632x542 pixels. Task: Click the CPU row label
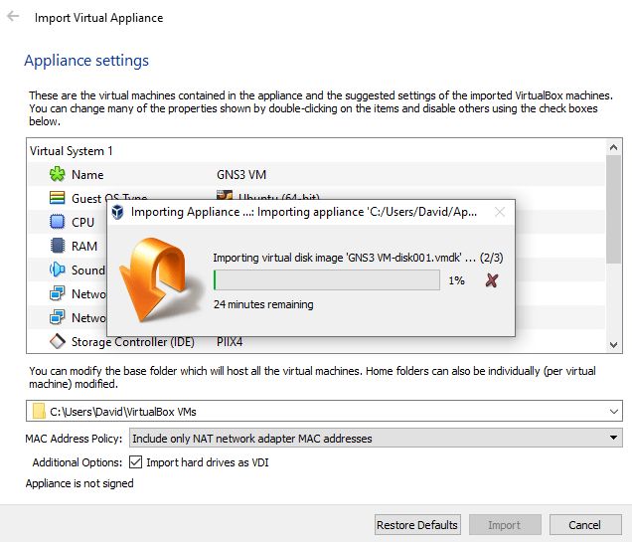[x=82, y=222]
